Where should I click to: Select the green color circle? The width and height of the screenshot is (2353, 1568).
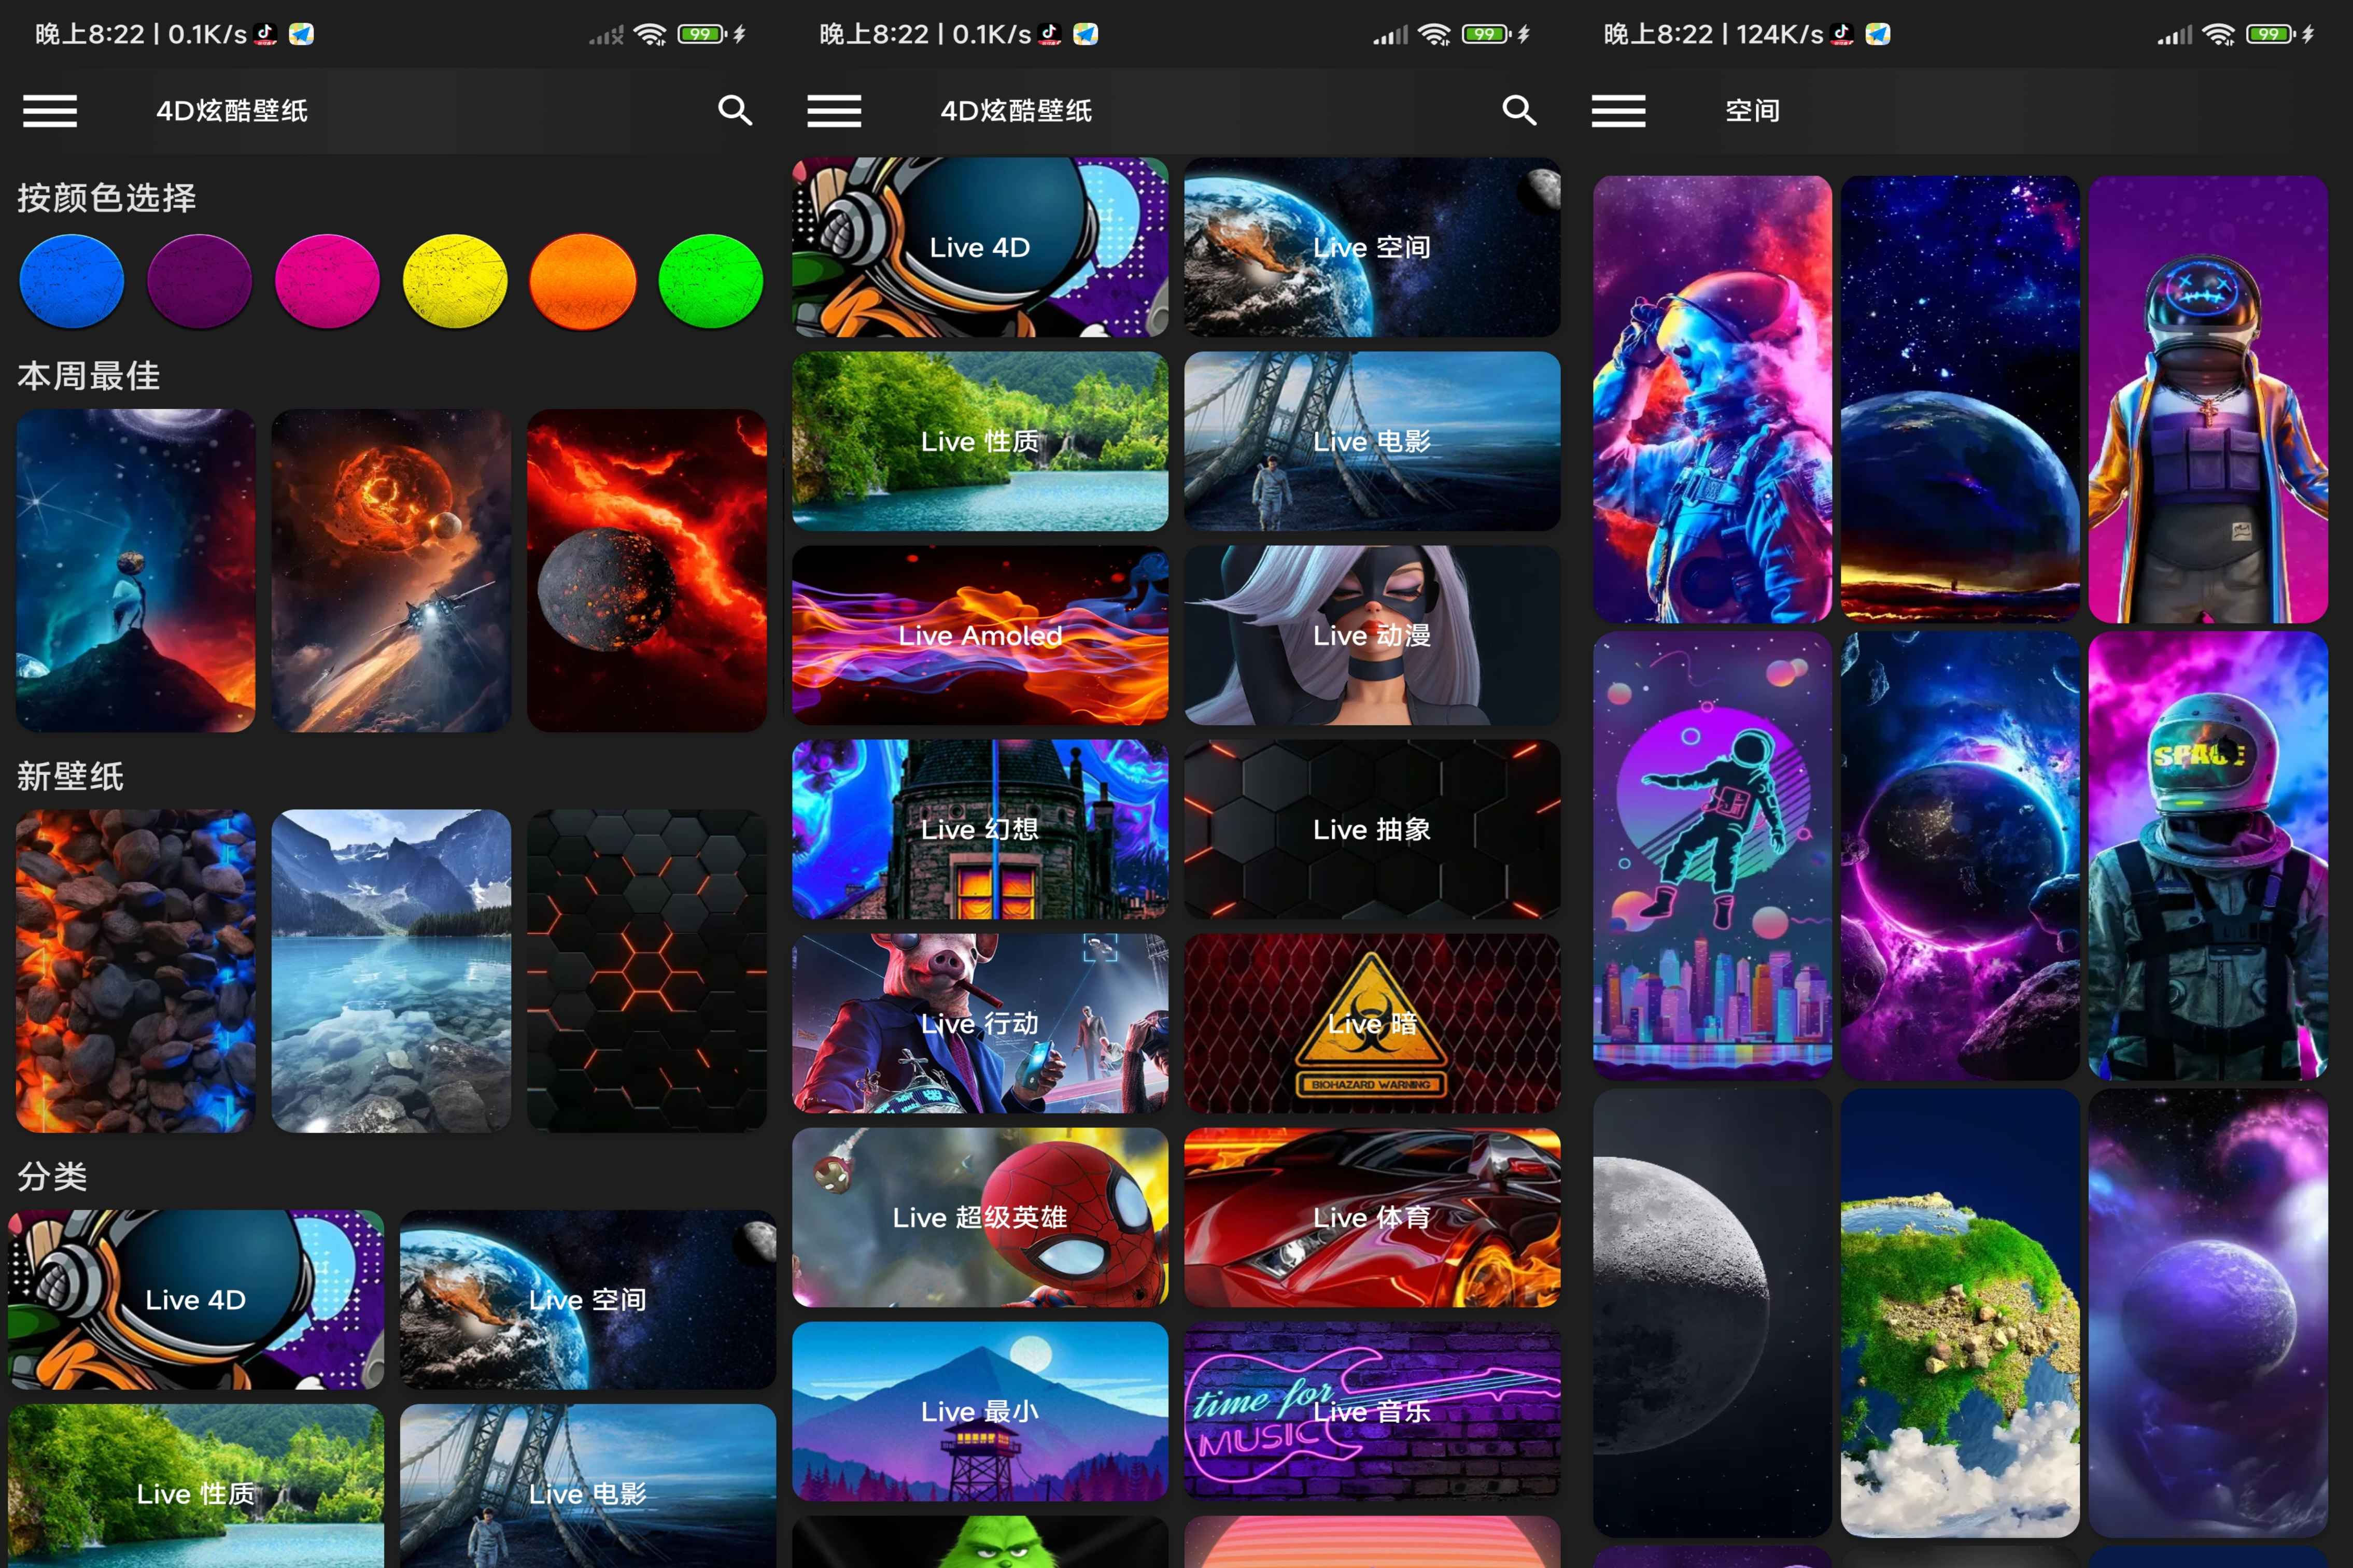coord(710,281)
